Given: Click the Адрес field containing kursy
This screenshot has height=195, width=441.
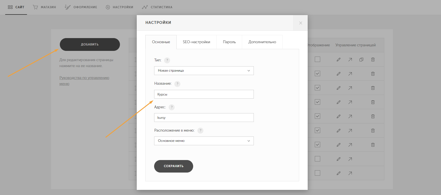Looking at the screenshot, I should click(x=204, y=117).
